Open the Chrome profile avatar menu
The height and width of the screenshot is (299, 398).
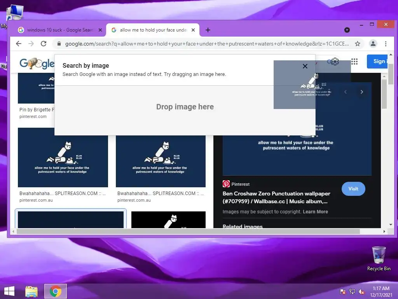pyautogui.click(x=373, y=44)
